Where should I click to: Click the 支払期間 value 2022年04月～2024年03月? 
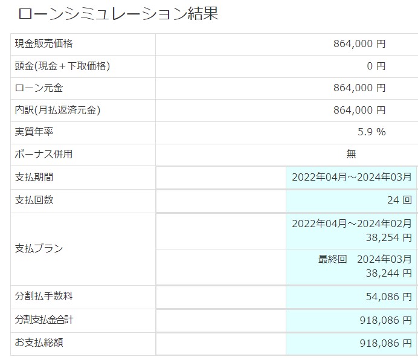352,178
